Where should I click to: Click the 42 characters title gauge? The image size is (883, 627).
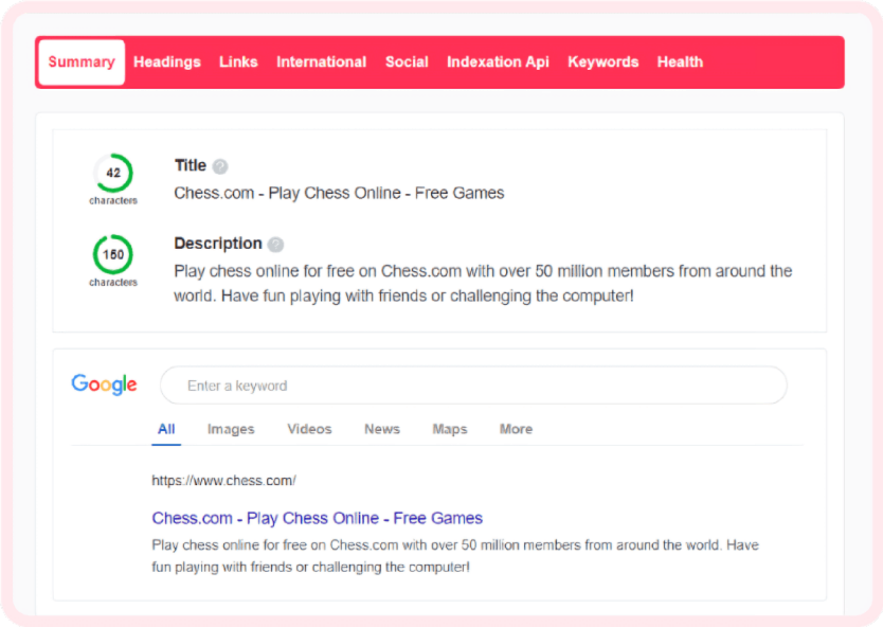point(113,173)
